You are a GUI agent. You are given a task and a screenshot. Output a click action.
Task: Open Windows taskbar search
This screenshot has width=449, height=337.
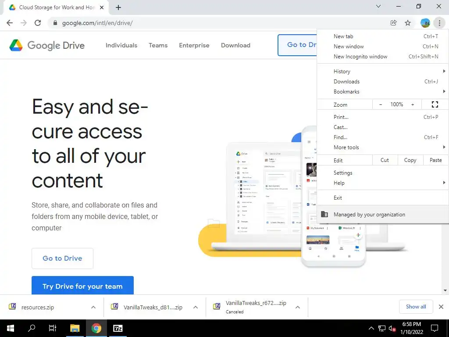click(x=32, y=328)
